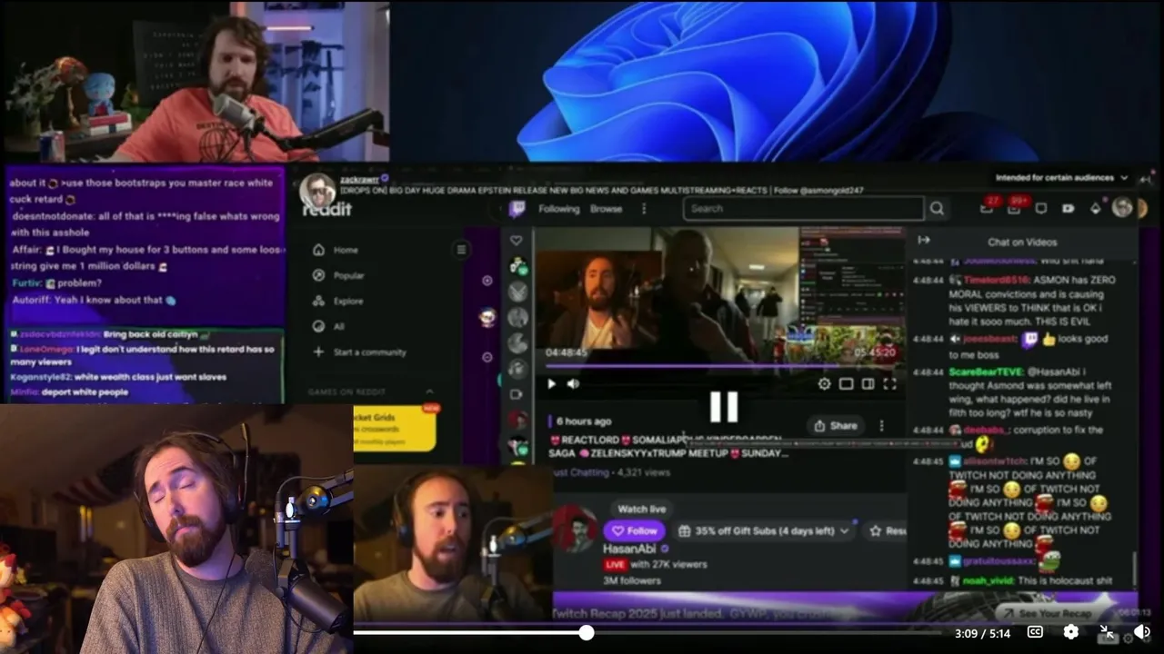Click the star Resub button

(x=887, y=530)
